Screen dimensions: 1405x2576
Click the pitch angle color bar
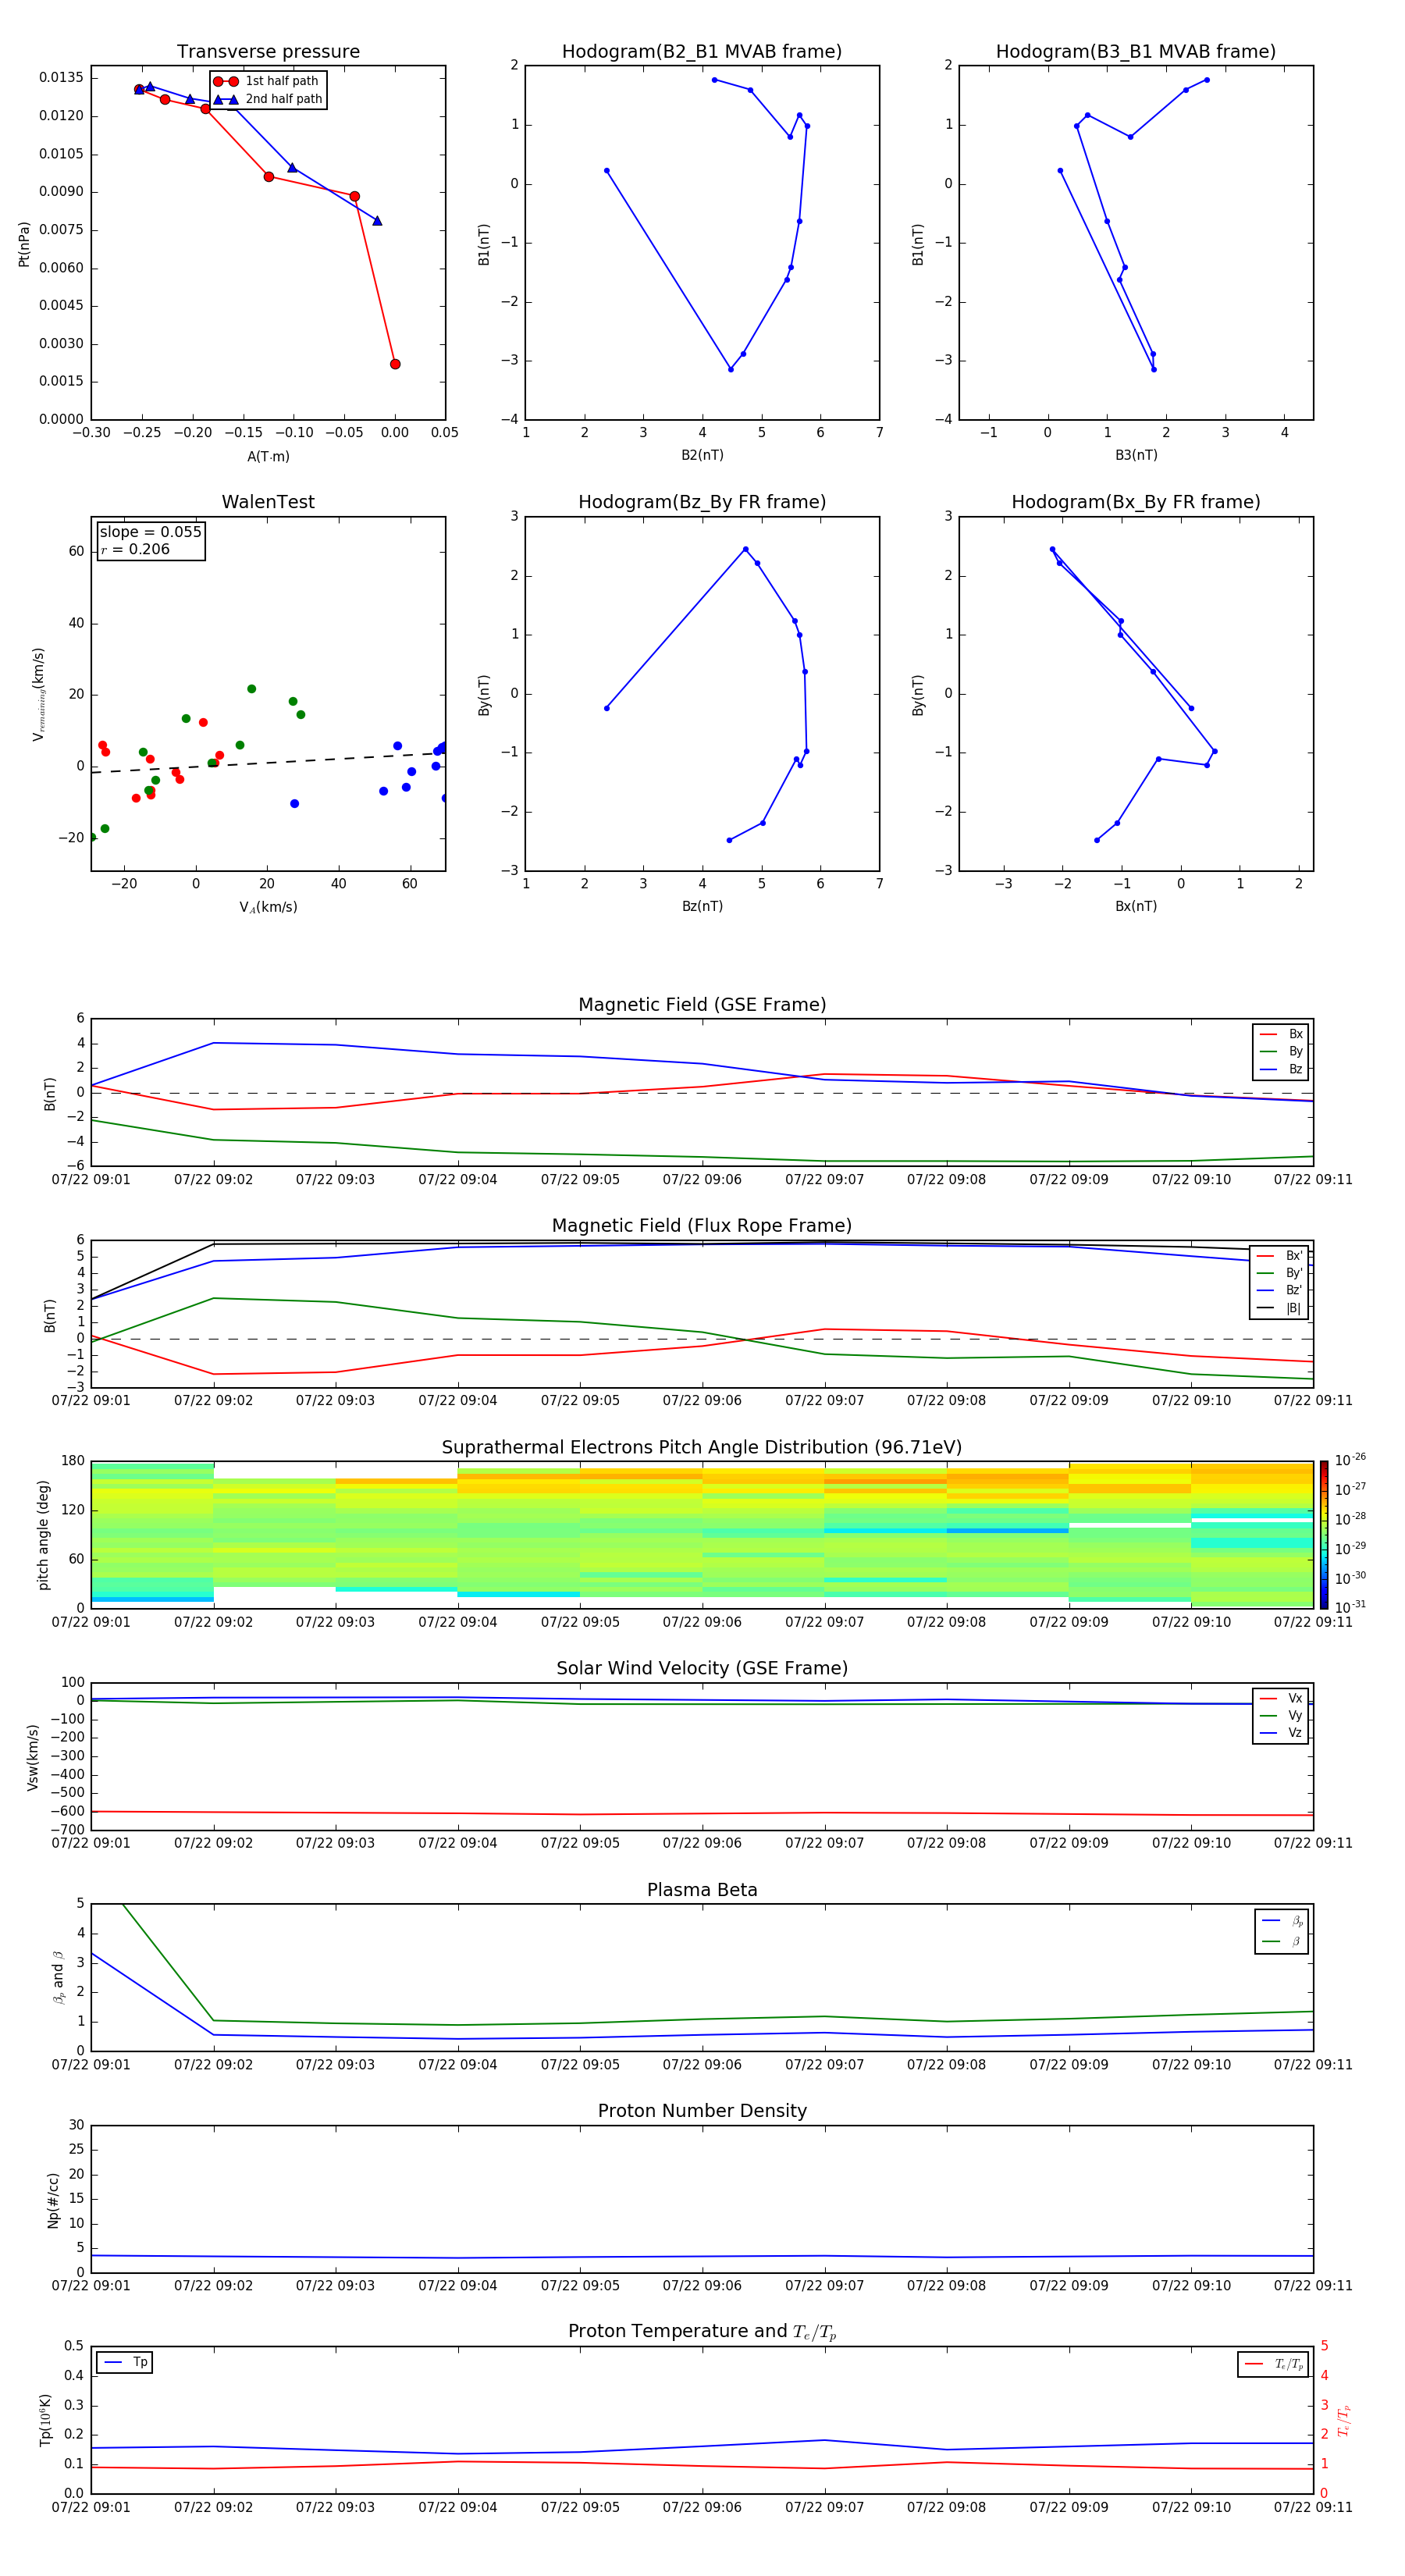(x=1323, y=1535)
